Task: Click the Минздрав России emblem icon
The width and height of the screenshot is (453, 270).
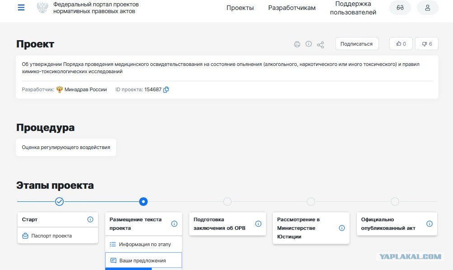Action: pyautogui.click(x=60, y=89)
